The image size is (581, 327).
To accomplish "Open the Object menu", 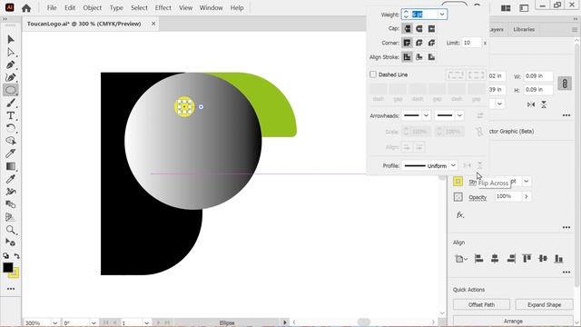I will click(x=93, y=8).
